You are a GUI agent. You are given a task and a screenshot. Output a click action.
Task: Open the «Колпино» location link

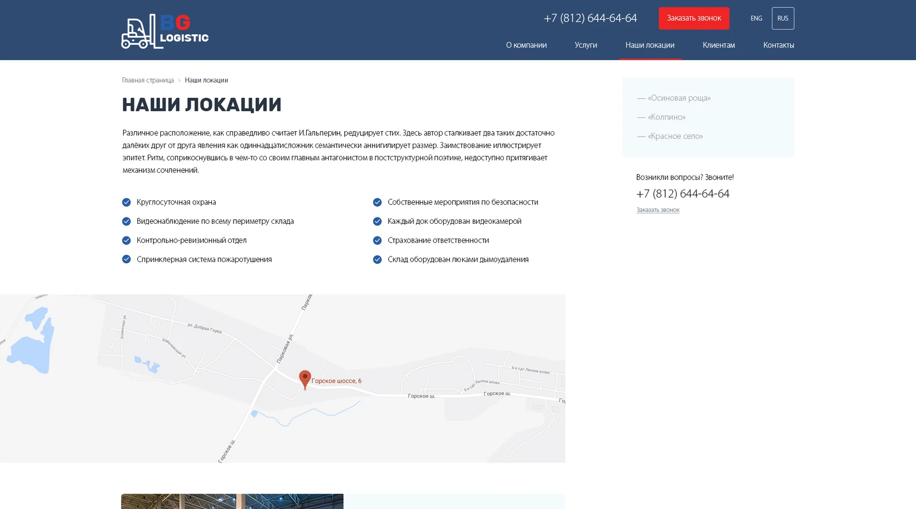(x=661, y=117)
